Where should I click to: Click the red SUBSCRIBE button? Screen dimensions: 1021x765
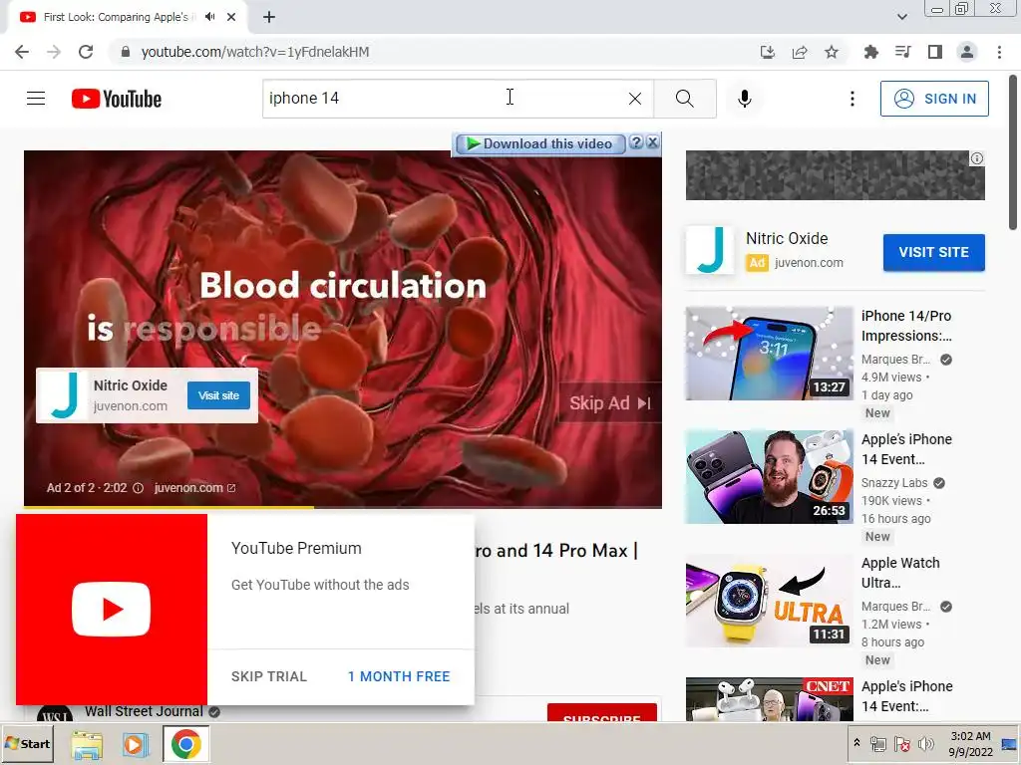coord(601,712)
